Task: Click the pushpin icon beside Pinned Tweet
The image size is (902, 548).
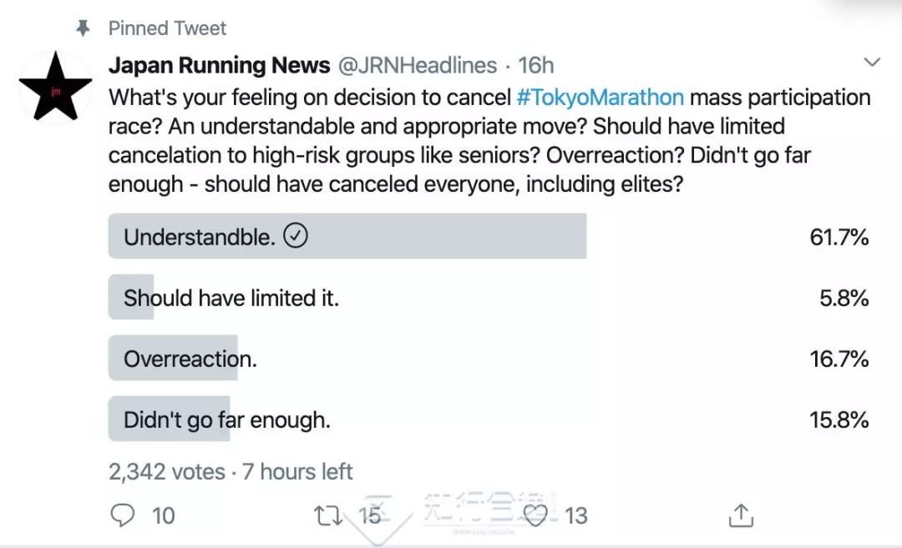Action: pos(83,28)
